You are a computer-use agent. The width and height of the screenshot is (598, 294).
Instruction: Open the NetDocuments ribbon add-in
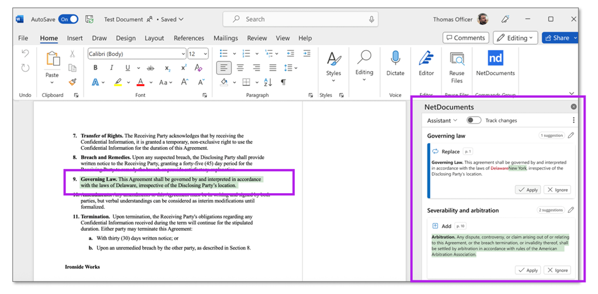(x=495, y=63)
